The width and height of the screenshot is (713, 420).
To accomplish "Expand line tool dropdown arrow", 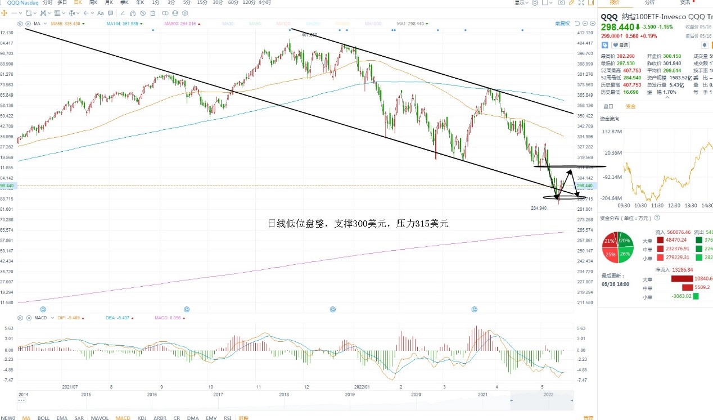I will [20, 13].
